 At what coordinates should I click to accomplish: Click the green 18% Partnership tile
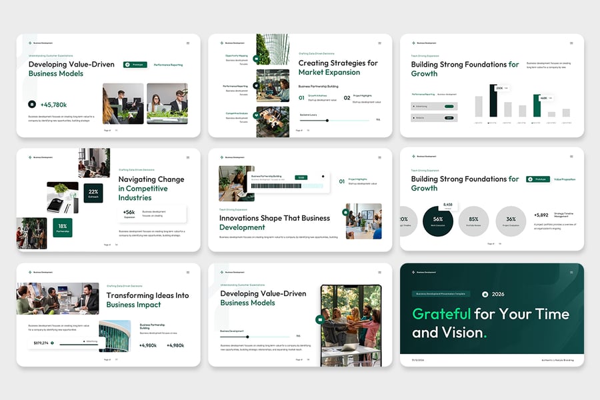click(62, 227)
